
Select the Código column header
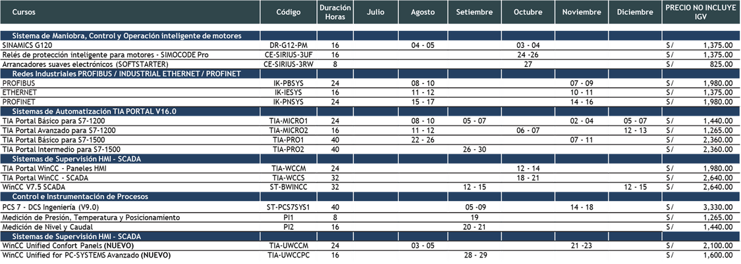click(288, 12)
